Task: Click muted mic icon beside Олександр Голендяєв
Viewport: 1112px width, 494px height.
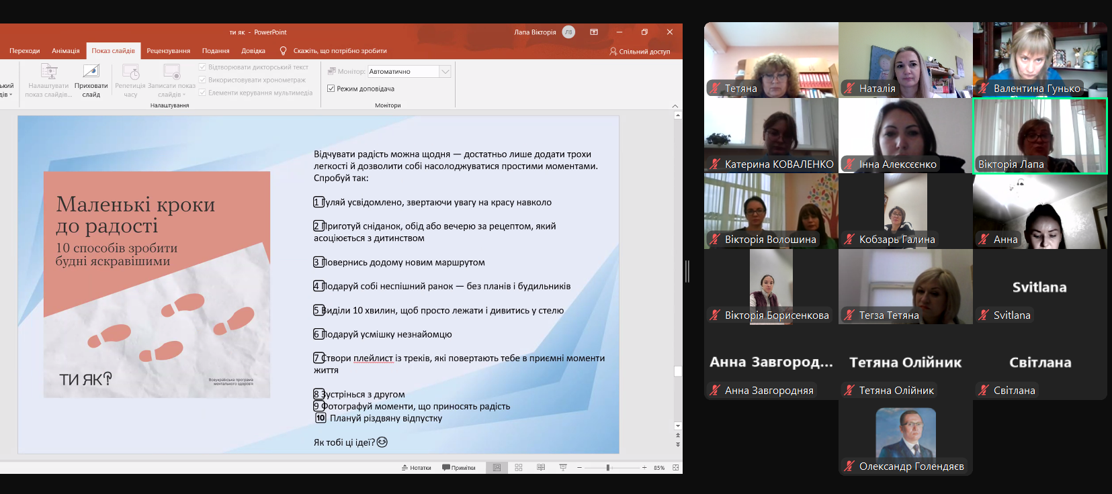Action: (849, 466)
